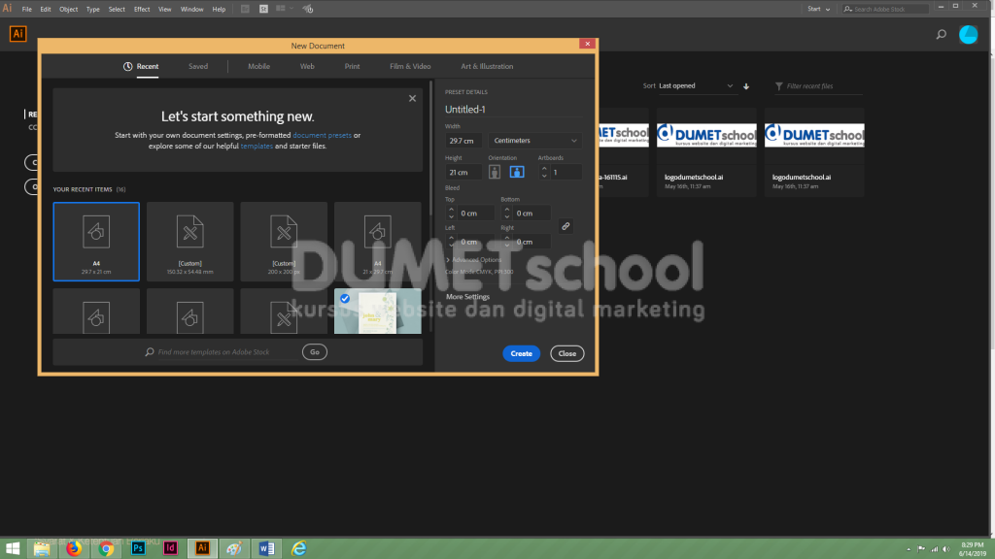Open InDesign from the taskbar
995x559 pixels.
coord(170,548)
